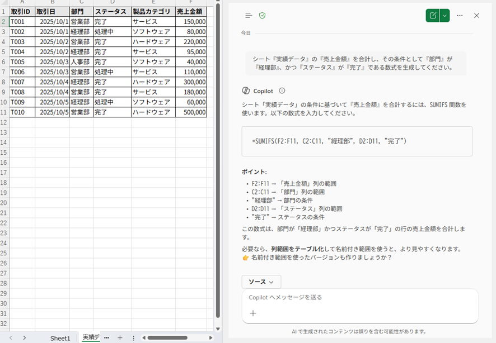Switch to the Sheet1 tab
Viewport: 496px width, 343px height.
point(60,337)
